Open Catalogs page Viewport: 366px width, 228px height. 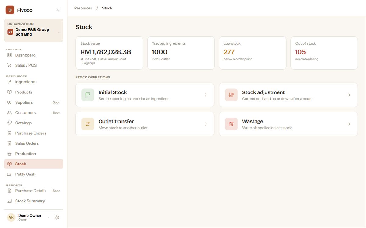click(34, 123)
